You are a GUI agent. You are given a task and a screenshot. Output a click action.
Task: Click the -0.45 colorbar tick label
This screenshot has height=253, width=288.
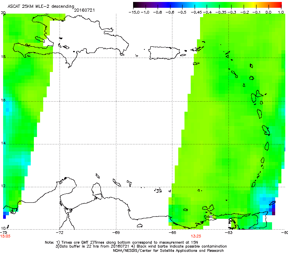pyautogui.click(x=196, y=12)
